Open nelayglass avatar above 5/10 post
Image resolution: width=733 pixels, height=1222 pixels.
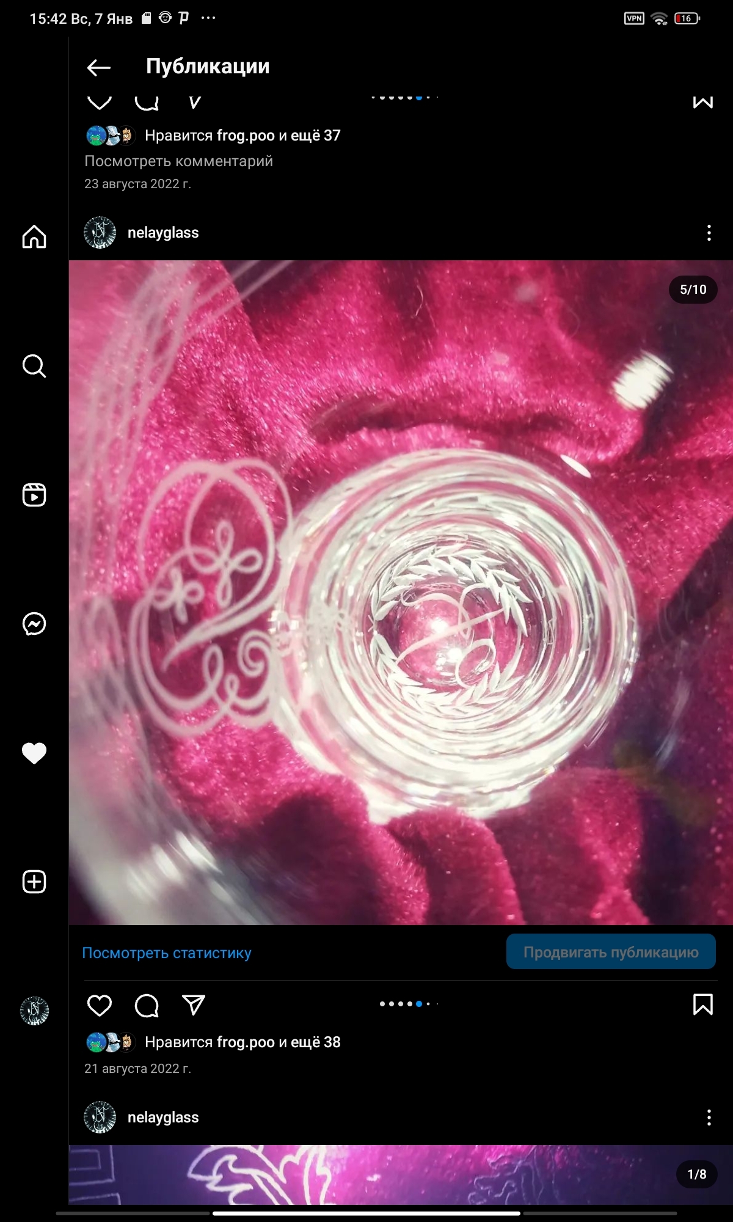click(100, 233)
